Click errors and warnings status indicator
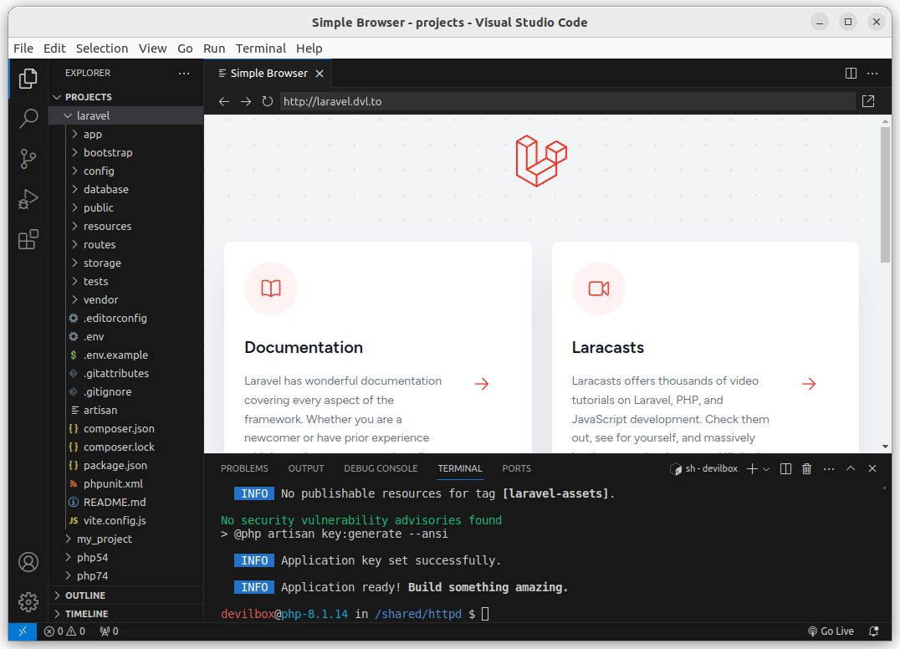The height and width of the screenshot is (649, 900). point(64,631)
